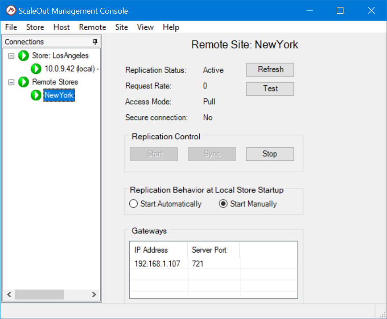Click green status icon beside Store: LosAngeles
387x319 pixels.
click(x=23, y=55)
